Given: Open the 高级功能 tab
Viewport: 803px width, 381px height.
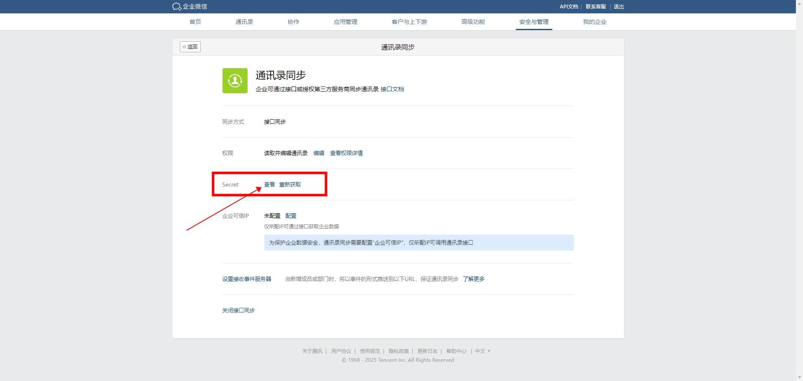Looking at the screenshot, I should click(x=473, y=22).
